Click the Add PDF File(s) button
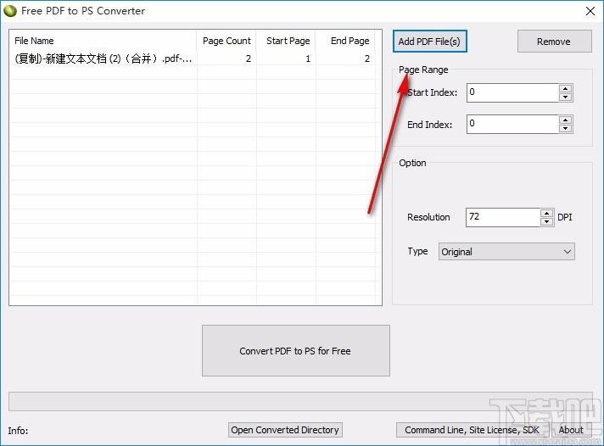Image resolution: width=604 pixels, height=446 pixels. pyautogui.click(x=429, y=42)
